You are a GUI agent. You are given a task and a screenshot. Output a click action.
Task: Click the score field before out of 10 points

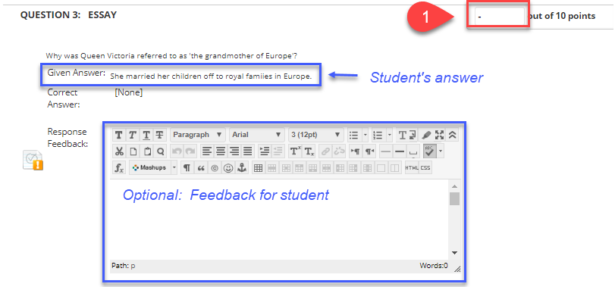click(x=499, y=17)
